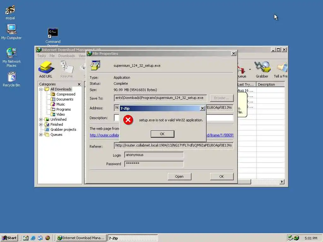Click the My Computer desktop icon
The height and width of the screenshot is (242, 323).
(x=11, y=32)
